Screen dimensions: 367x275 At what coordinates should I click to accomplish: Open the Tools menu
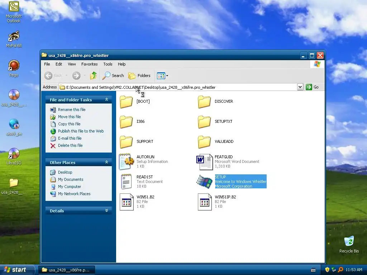click(x=108, y=64)
